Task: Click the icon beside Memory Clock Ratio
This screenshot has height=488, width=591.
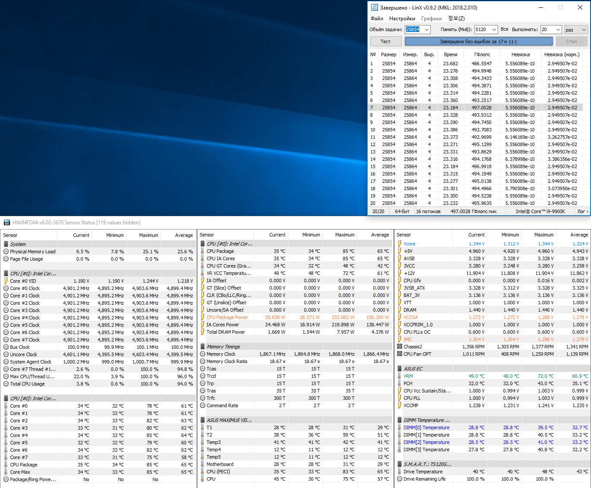Action: 202,361
